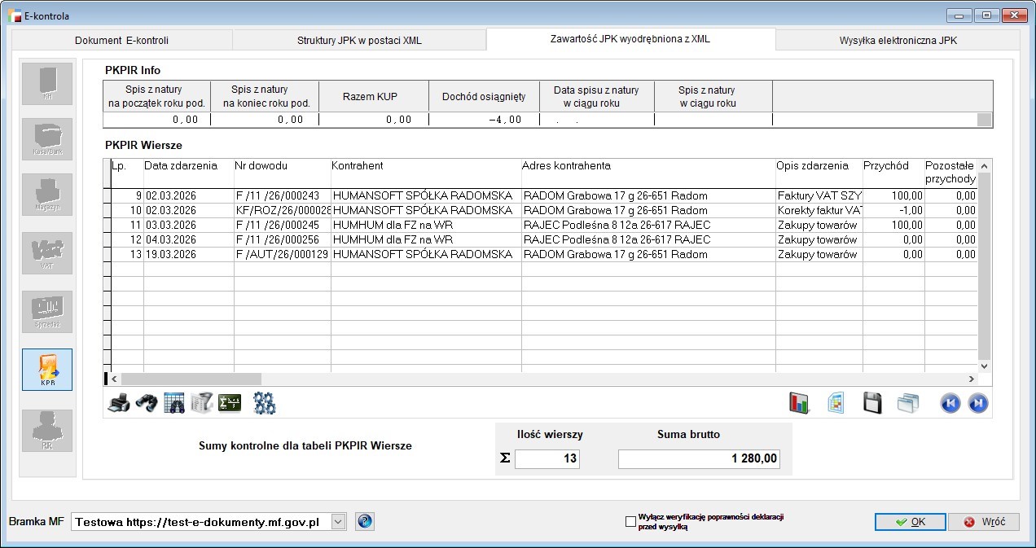This screenshot has height=548, width=1036.
Task: Select the KPR sidebar button
Action: (x=47, y=370)
